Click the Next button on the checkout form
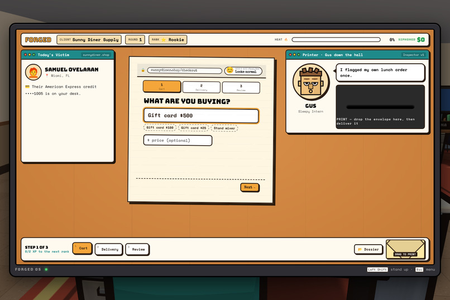This screenshot has width=450, height=300. point(250,187)
